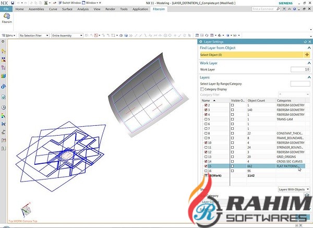Screen dimensions: 313x228
Task: Click the resource bar settings gear icon
Action: click(3, 42)
